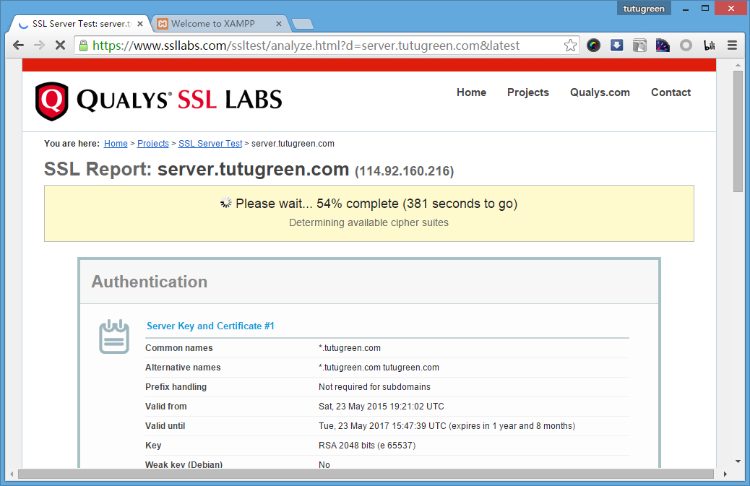The image size is (750, 486).
Task: Close the Welcome to XAMPP tab
Action: tap(278, 23)
